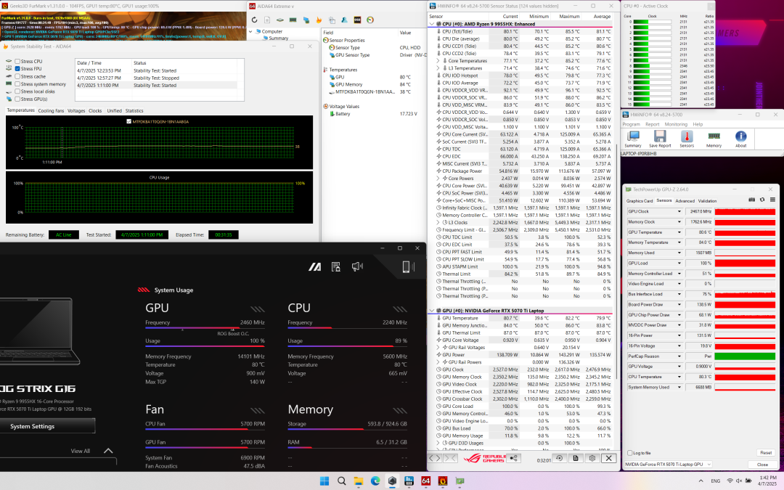Click GPU-Z screenshot camera icon
Image resolution: width=784 pixels, height=490 pixels.
pos(751,200)
